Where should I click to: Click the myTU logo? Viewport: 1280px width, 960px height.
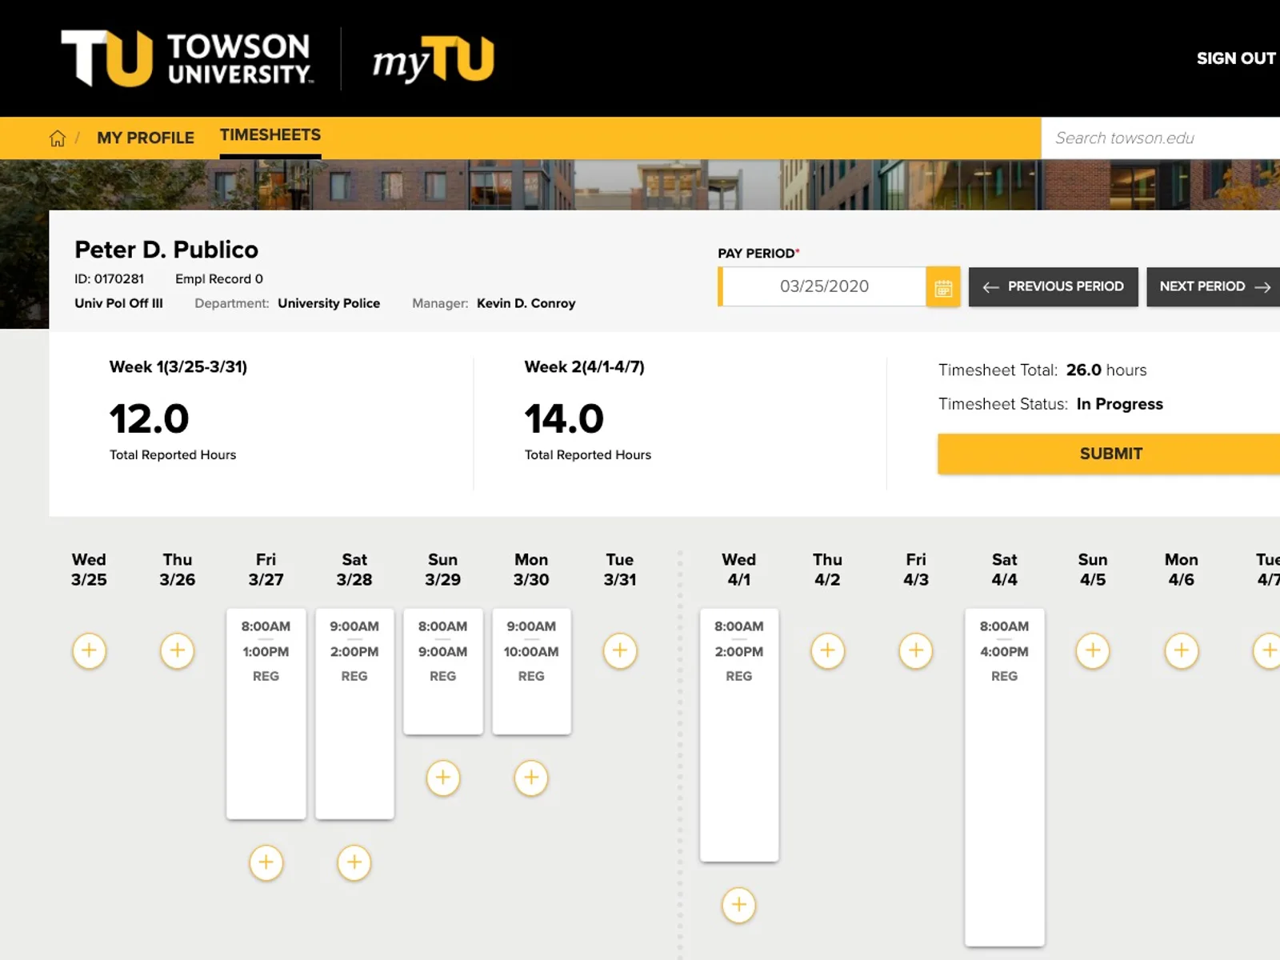[433, 60]
